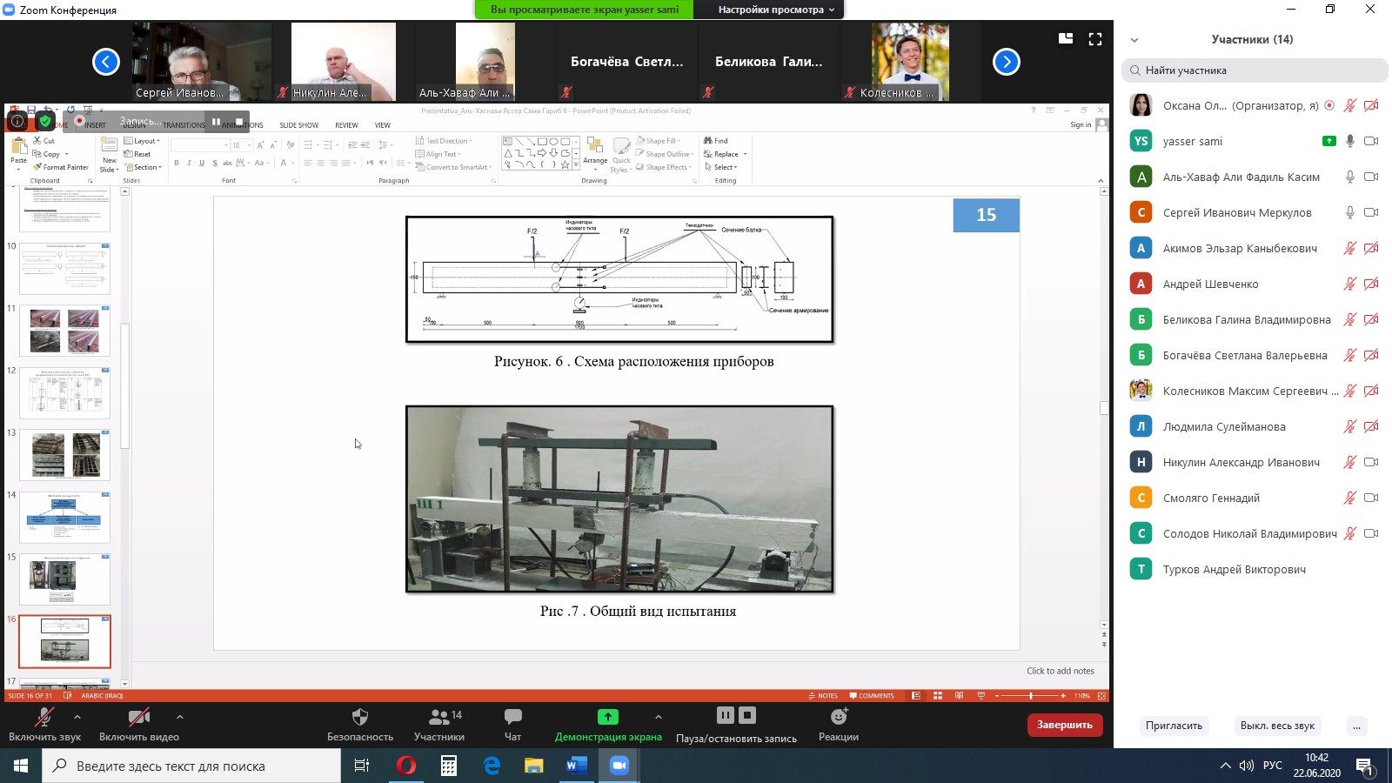1392x783 pixels.
Task: Unmute microphone with Включить звук
Action: tap(44, 724)
